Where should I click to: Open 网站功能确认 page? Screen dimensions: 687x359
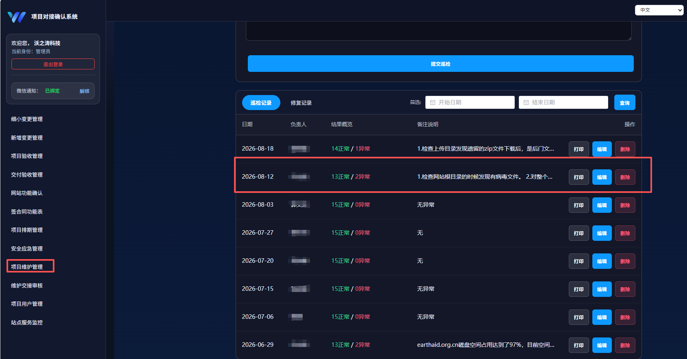27,193
